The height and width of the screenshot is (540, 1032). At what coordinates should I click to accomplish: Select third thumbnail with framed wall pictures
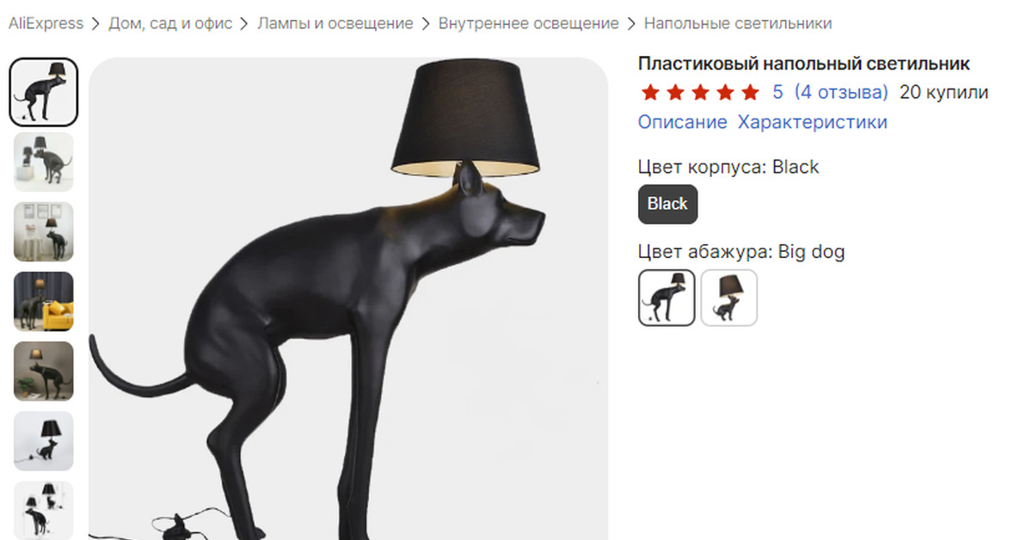tap(43, 232)
